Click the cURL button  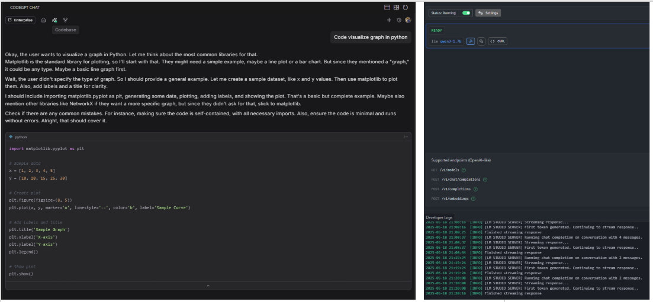coord(497,41)
